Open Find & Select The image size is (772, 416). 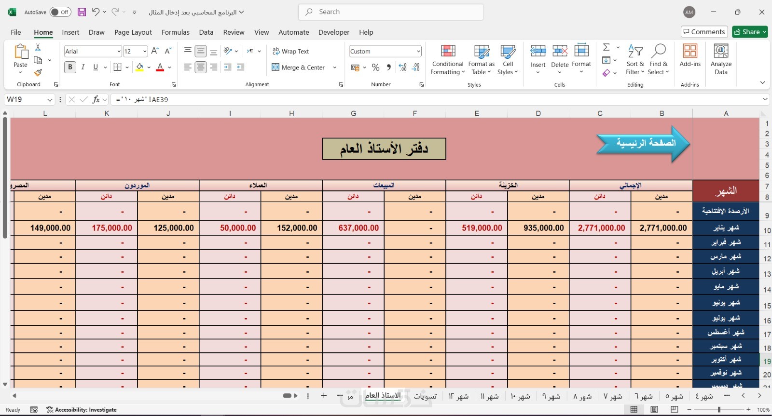(x=659, y=60)
